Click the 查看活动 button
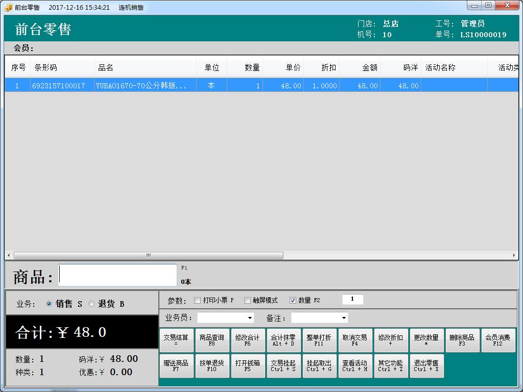The height and width of the screenshot is (392, 523). (355, 365)
